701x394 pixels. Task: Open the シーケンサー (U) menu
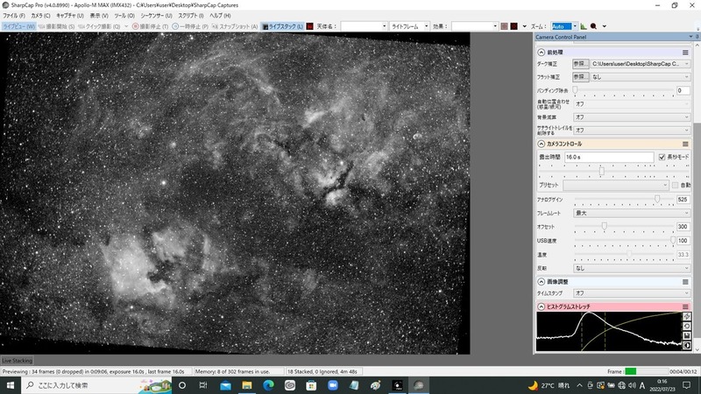pos(156,16)
